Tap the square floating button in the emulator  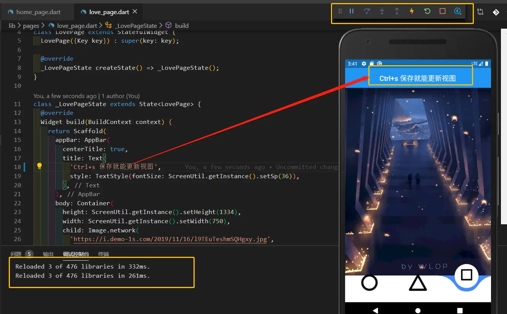tap(467, 275)
